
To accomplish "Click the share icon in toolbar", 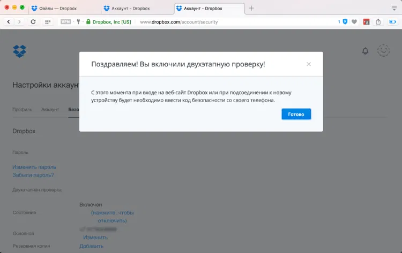I will click(378, 22).
